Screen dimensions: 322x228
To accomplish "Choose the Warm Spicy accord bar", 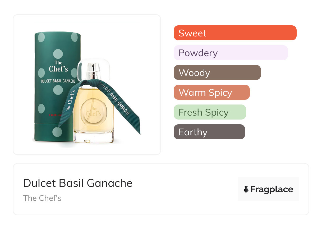I will point(211,92).
